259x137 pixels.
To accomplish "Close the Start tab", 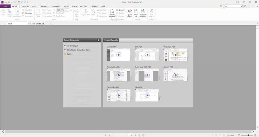I will [x=29, y=24].
